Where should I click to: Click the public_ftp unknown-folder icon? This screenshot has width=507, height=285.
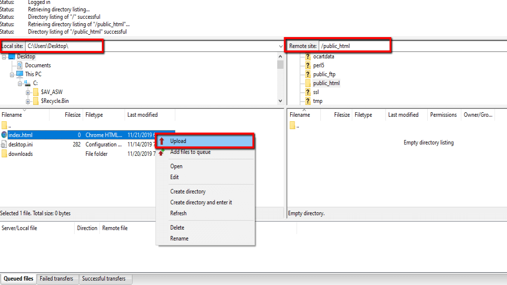(308, 74)
